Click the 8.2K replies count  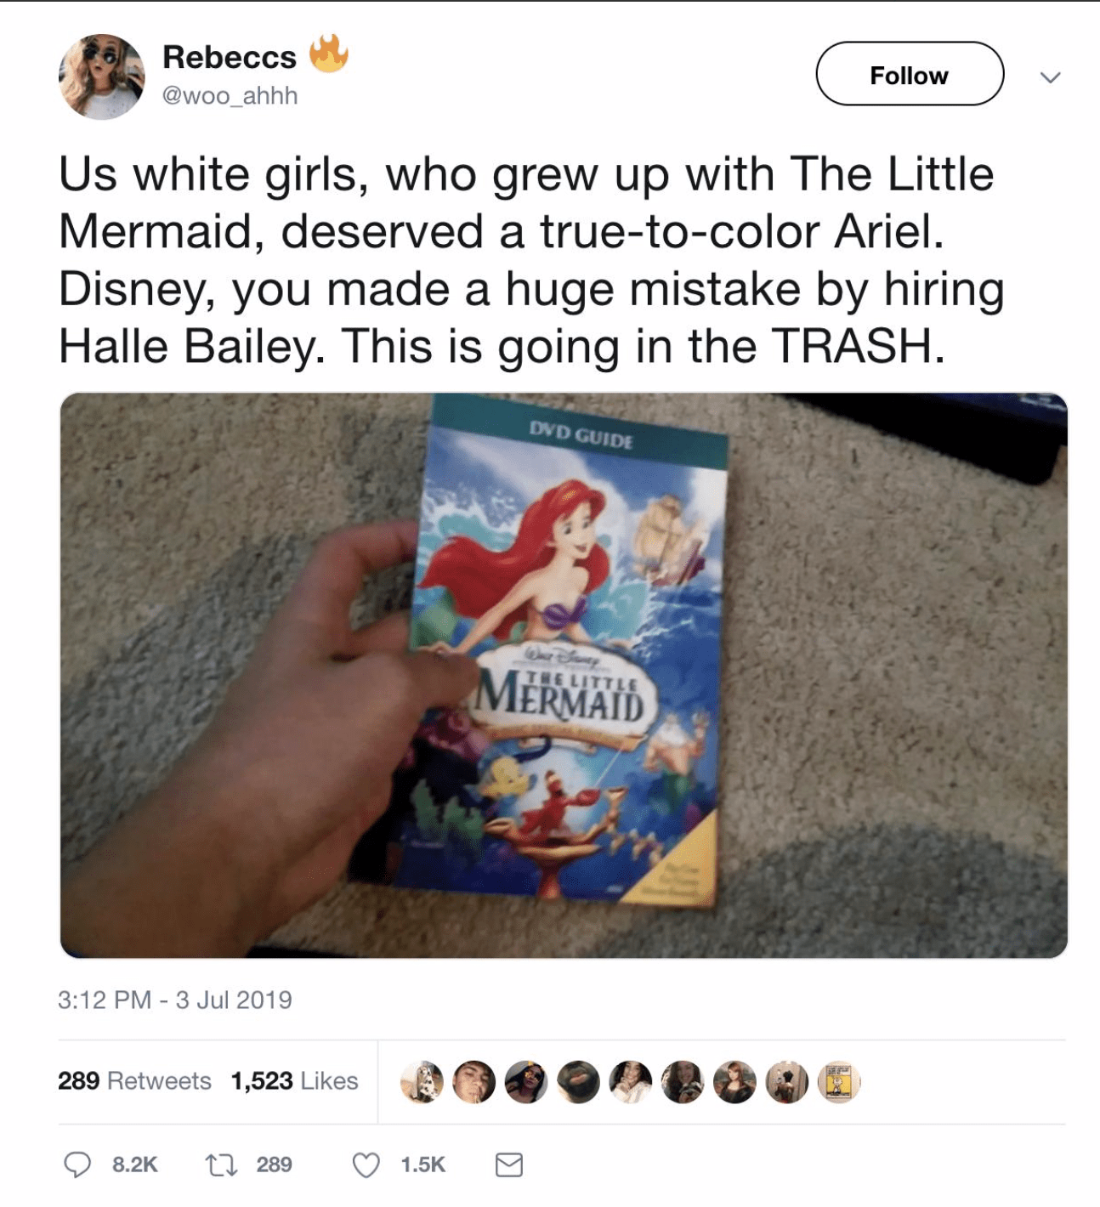click(x=135, y=1164)
